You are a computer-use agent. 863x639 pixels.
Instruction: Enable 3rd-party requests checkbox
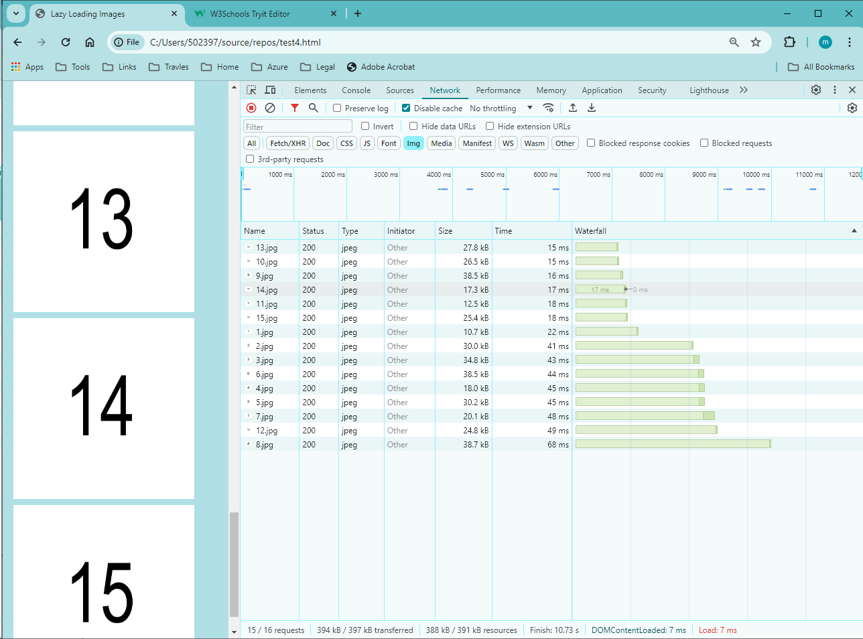point(250,159)
